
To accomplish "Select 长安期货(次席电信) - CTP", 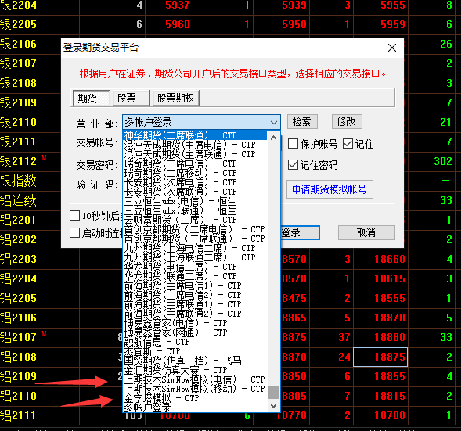I will (x=195, y=182).
